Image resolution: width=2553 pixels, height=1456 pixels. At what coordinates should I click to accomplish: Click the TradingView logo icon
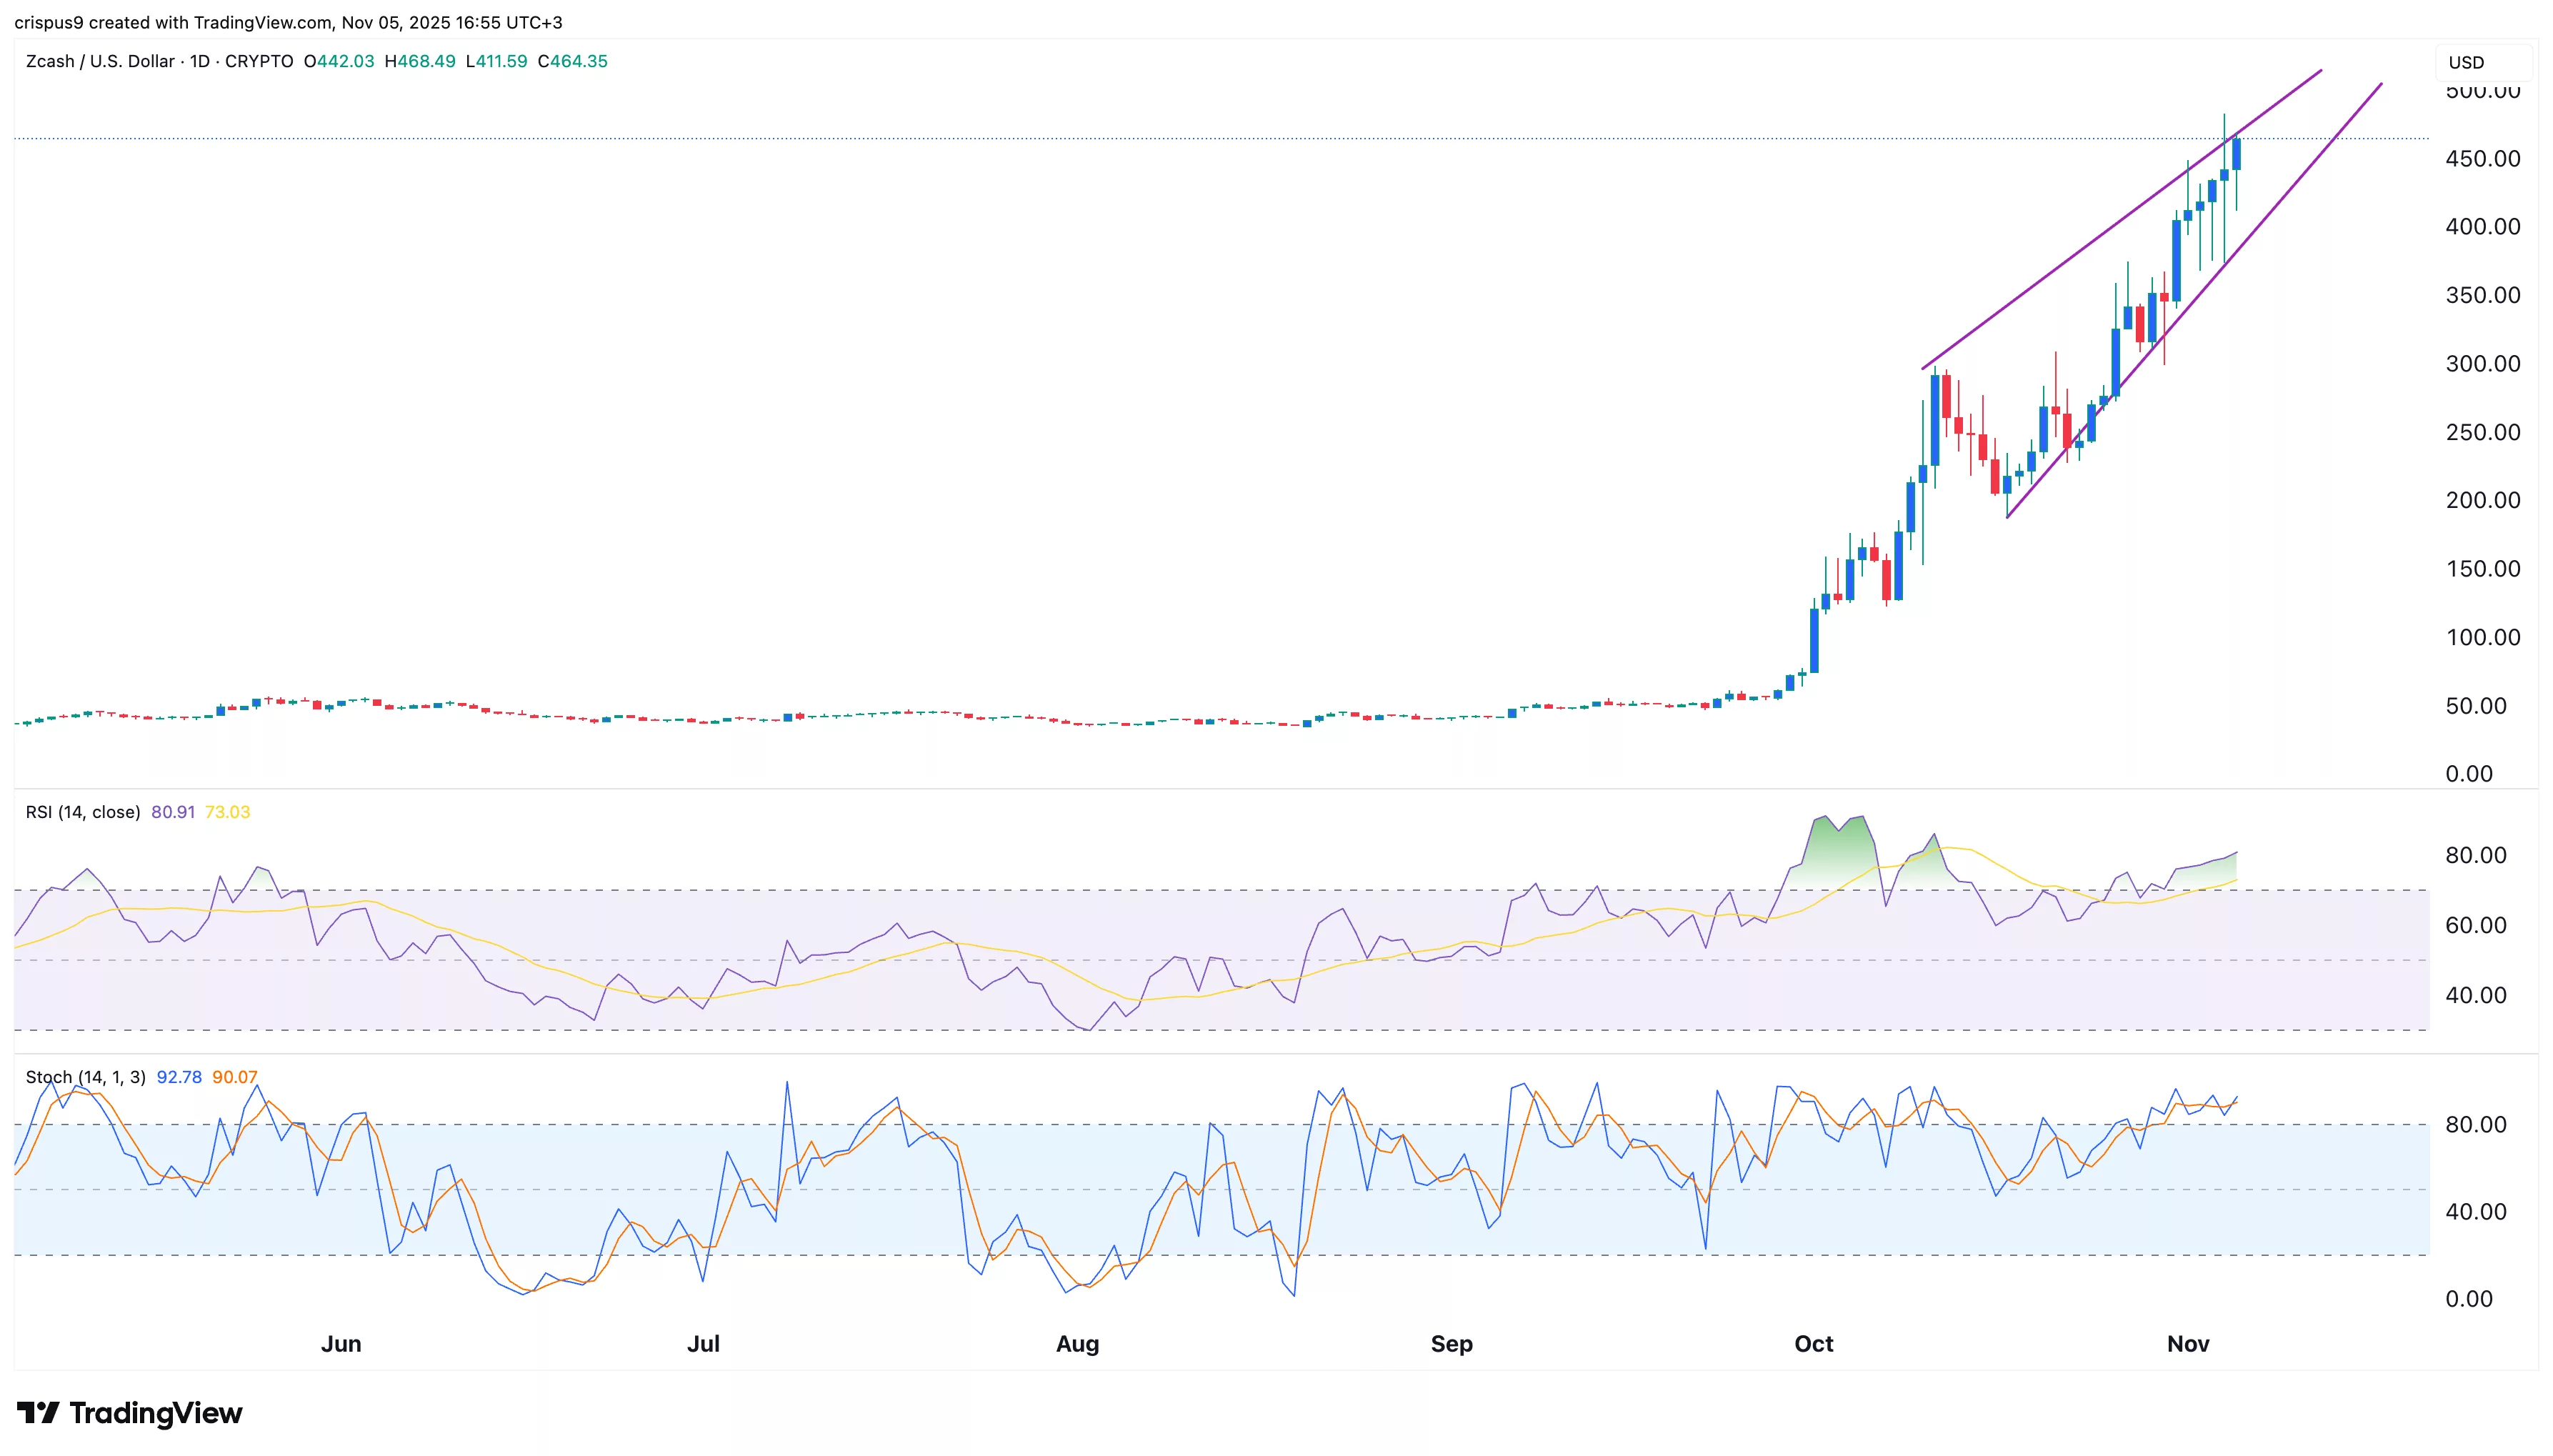coord(40,1413)
